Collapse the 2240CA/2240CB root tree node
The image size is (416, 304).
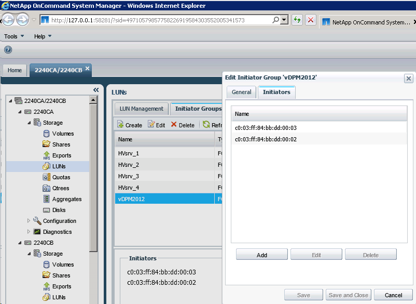(10, 101)
